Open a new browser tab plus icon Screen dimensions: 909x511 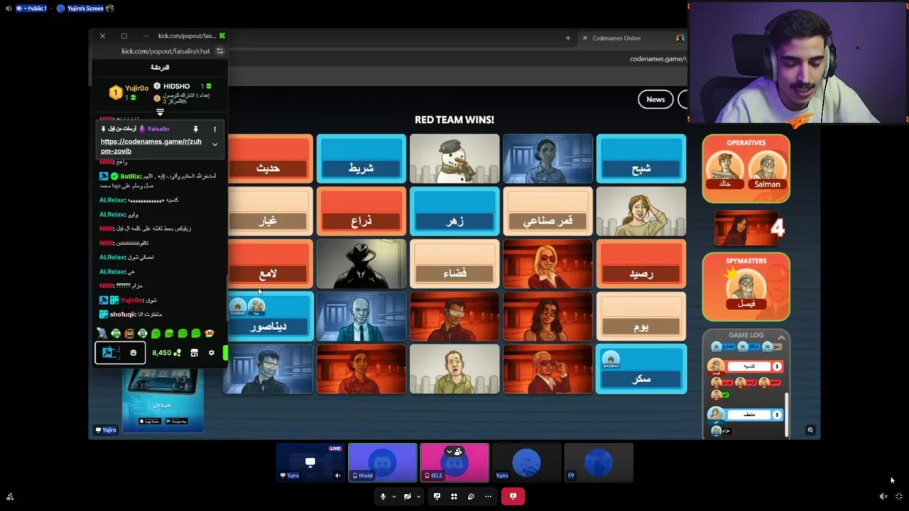[567, 38]
